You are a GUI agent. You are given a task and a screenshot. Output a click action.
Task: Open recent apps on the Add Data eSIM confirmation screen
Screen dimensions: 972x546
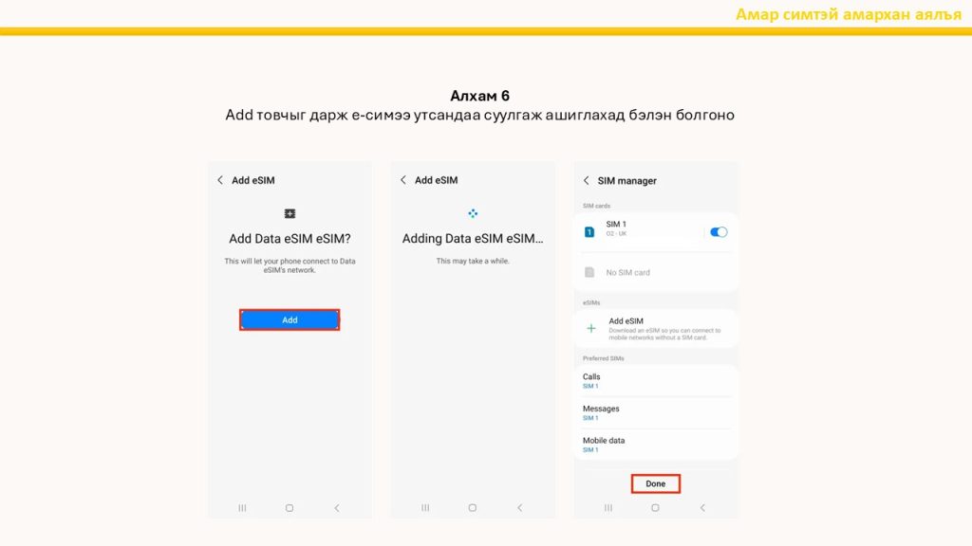[242, 508]
